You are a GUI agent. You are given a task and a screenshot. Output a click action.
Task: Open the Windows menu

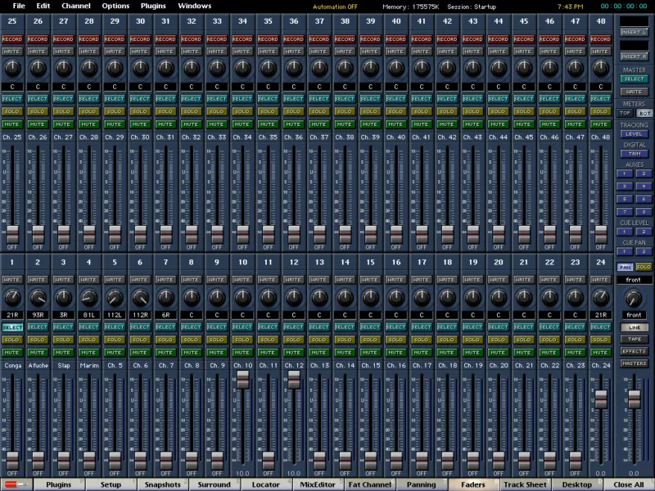pos(195,6)
